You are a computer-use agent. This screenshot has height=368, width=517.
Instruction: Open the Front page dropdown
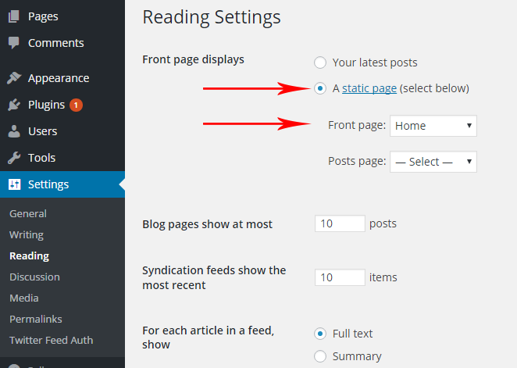click(x=433, y=125)
